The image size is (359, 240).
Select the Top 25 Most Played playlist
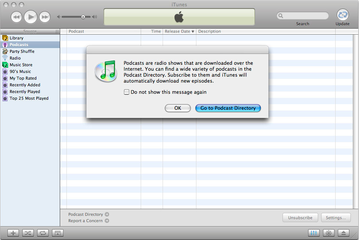tap(30, 98)
